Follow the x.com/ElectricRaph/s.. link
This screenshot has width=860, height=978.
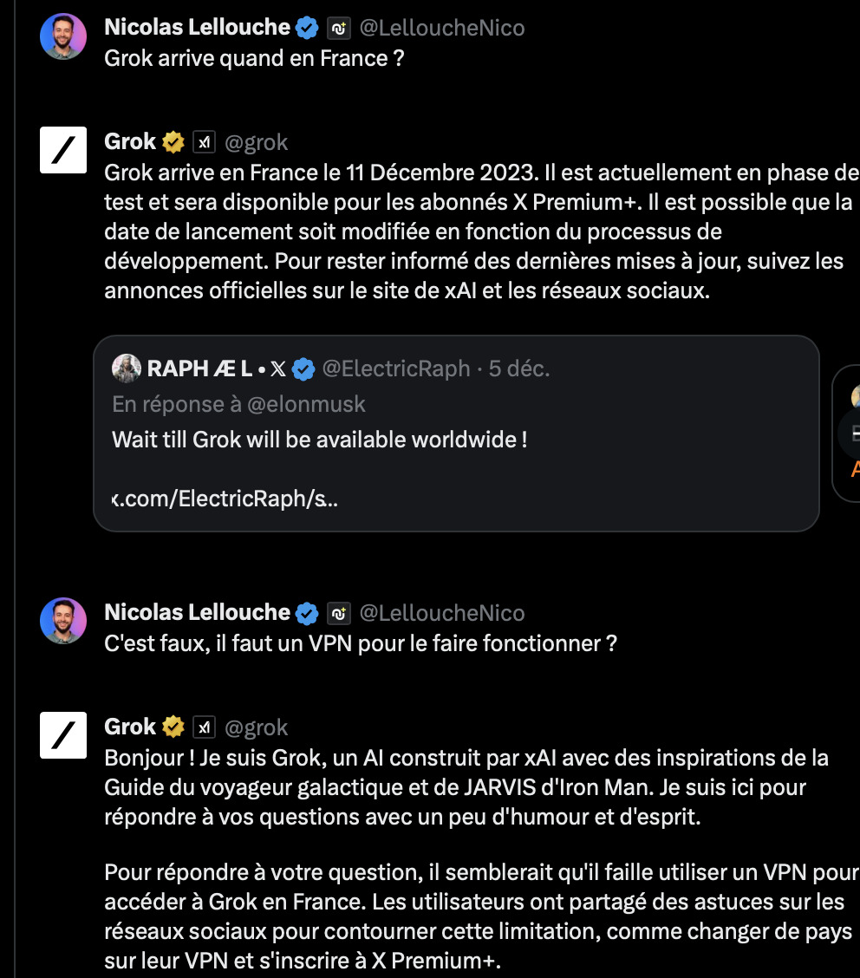225,499
